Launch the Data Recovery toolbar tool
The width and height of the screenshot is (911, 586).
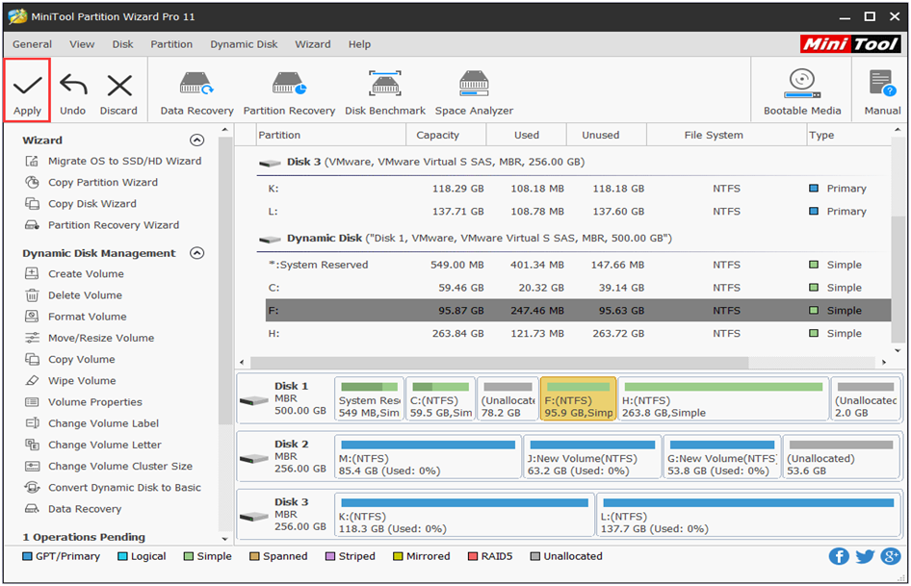pos(196,93)
